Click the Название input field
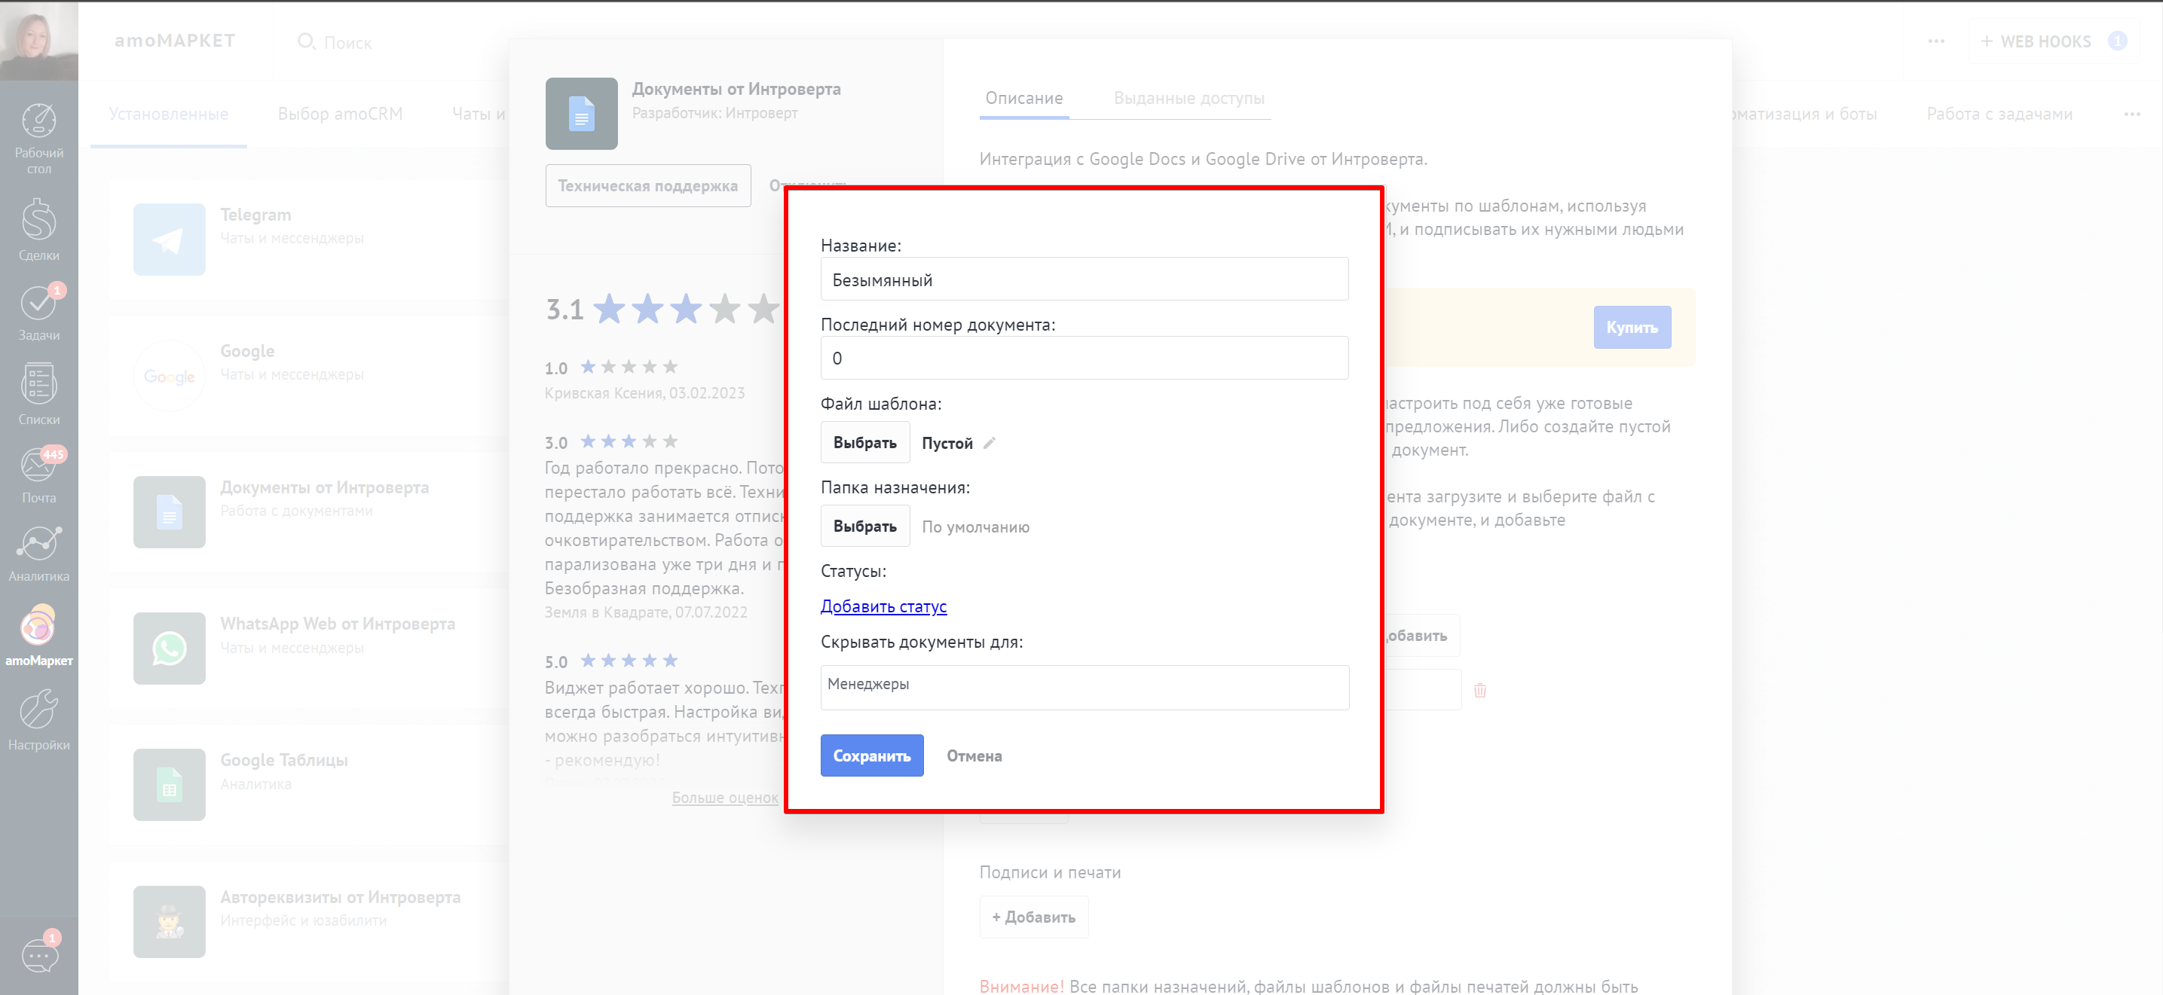This screenshot has height=995, width=2163. (1084, 279)
